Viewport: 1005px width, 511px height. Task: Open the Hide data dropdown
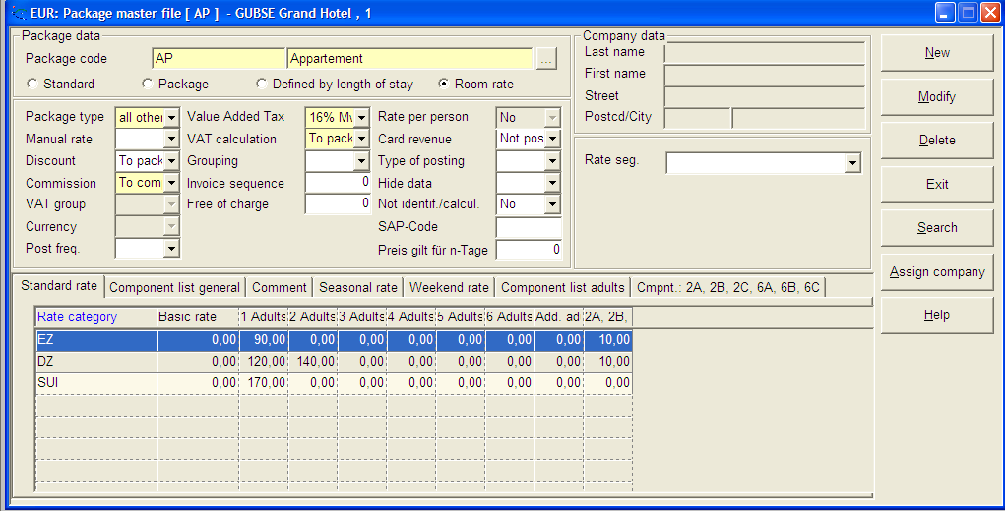[552, 183]
